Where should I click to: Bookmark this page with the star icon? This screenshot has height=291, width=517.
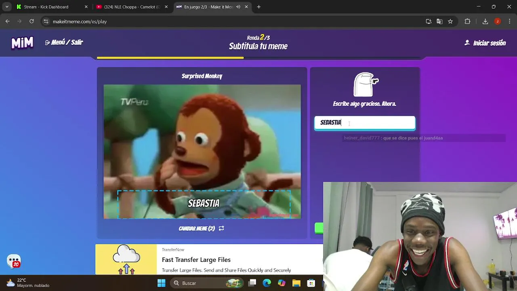(x=450, y=21)
